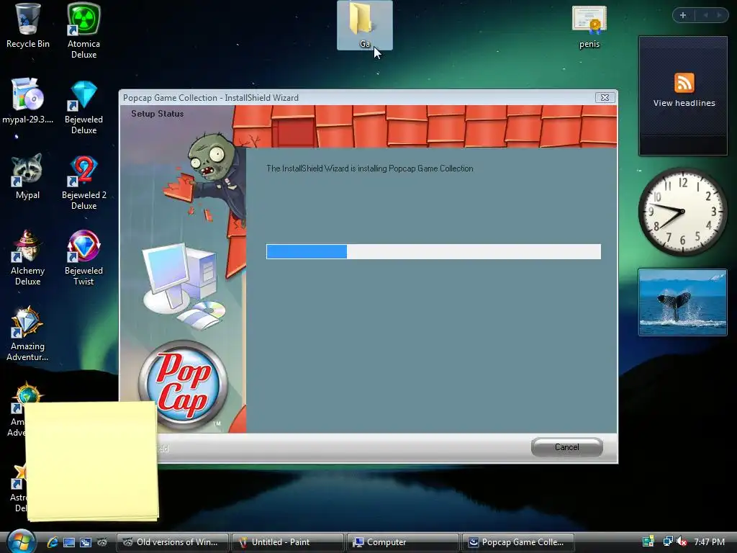The image size is (737, 553).
Task: Select the mypal-29.3 installer icon
Action: click(x=27, y=101)
